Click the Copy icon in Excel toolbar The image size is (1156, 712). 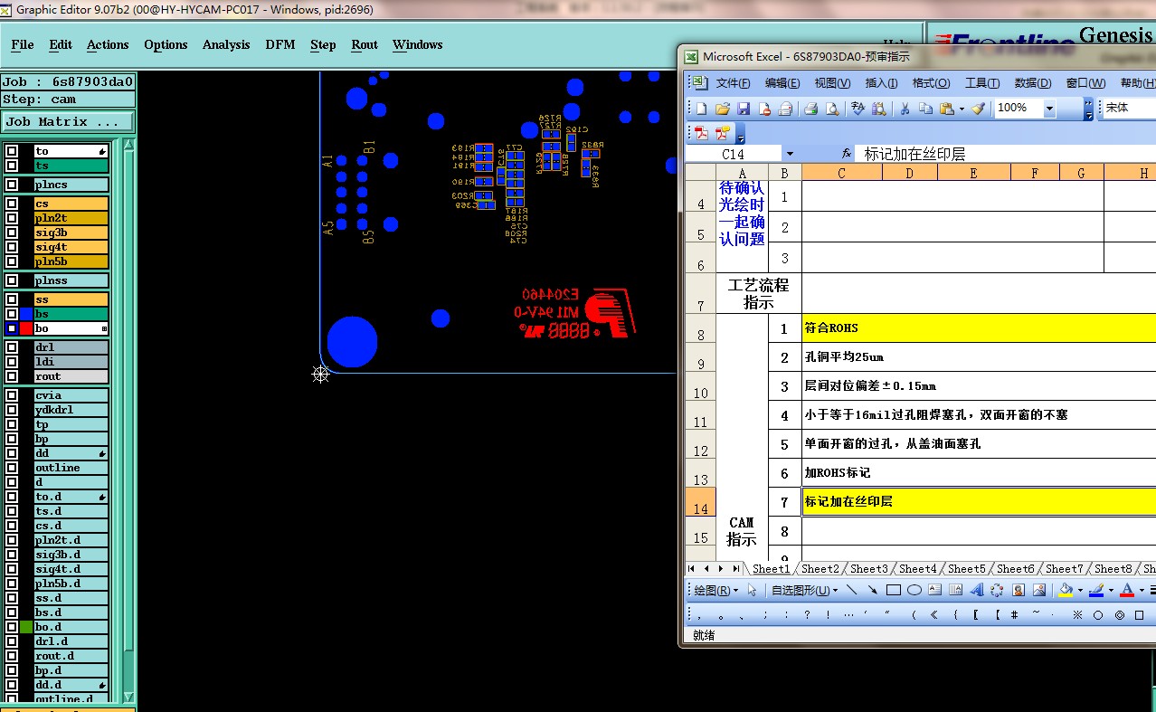point(925,109)
